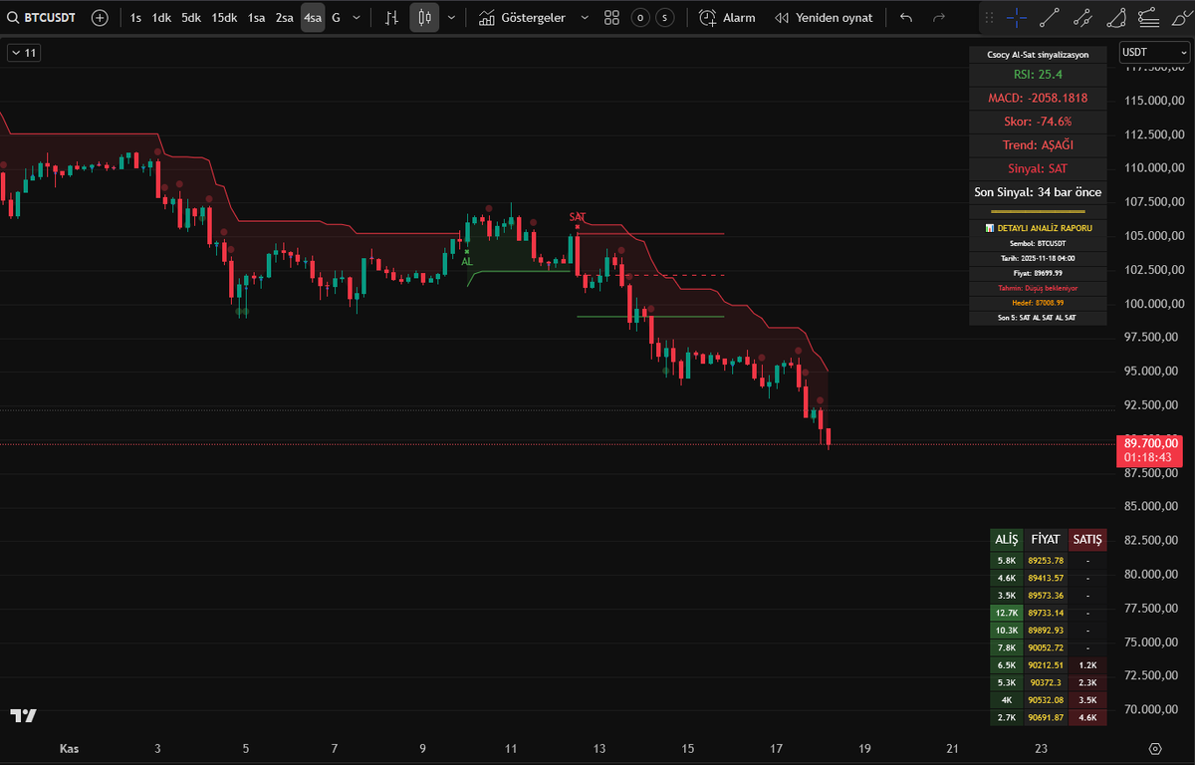Image resolution: width=1195 pixels, height=765 pixels.
Task: Expand the timeframe interval dropdown
Action: coord(358,18)
